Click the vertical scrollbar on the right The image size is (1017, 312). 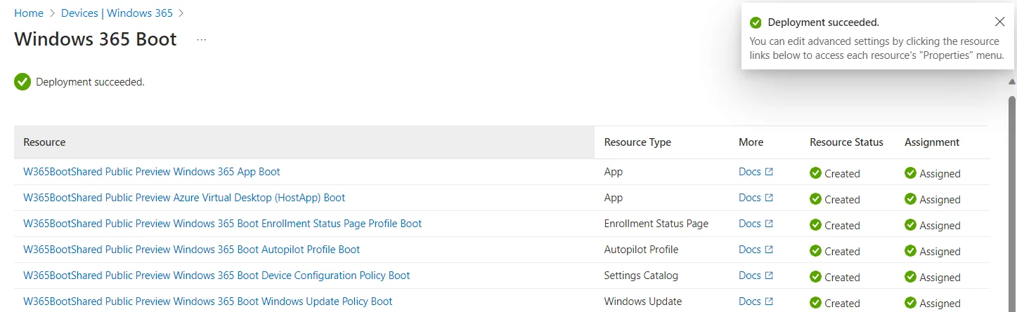[1012, 203]
